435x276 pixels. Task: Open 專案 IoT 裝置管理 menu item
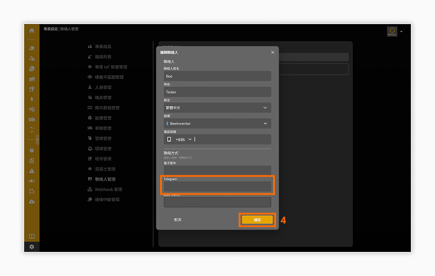tap(108, 67)
